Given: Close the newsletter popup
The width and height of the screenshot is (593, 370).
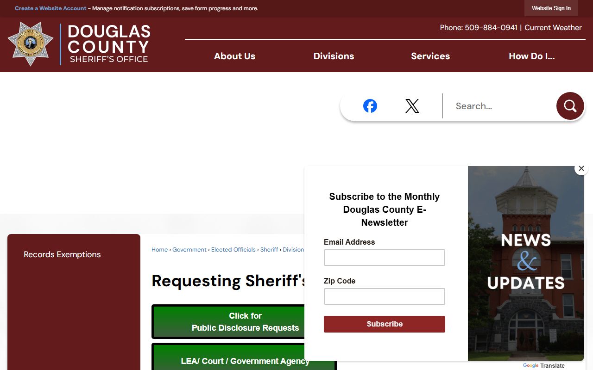Looking at the screenshot, I should click(x=581, y=168).
